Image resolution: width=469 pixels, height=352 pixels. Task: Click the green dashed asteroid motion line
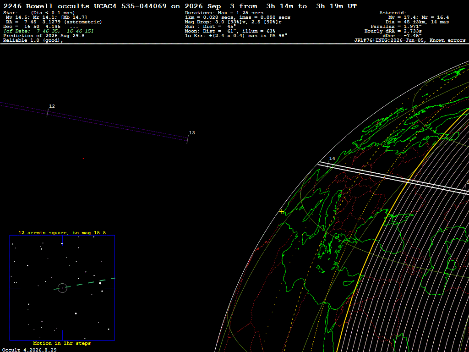pos(84,284)
